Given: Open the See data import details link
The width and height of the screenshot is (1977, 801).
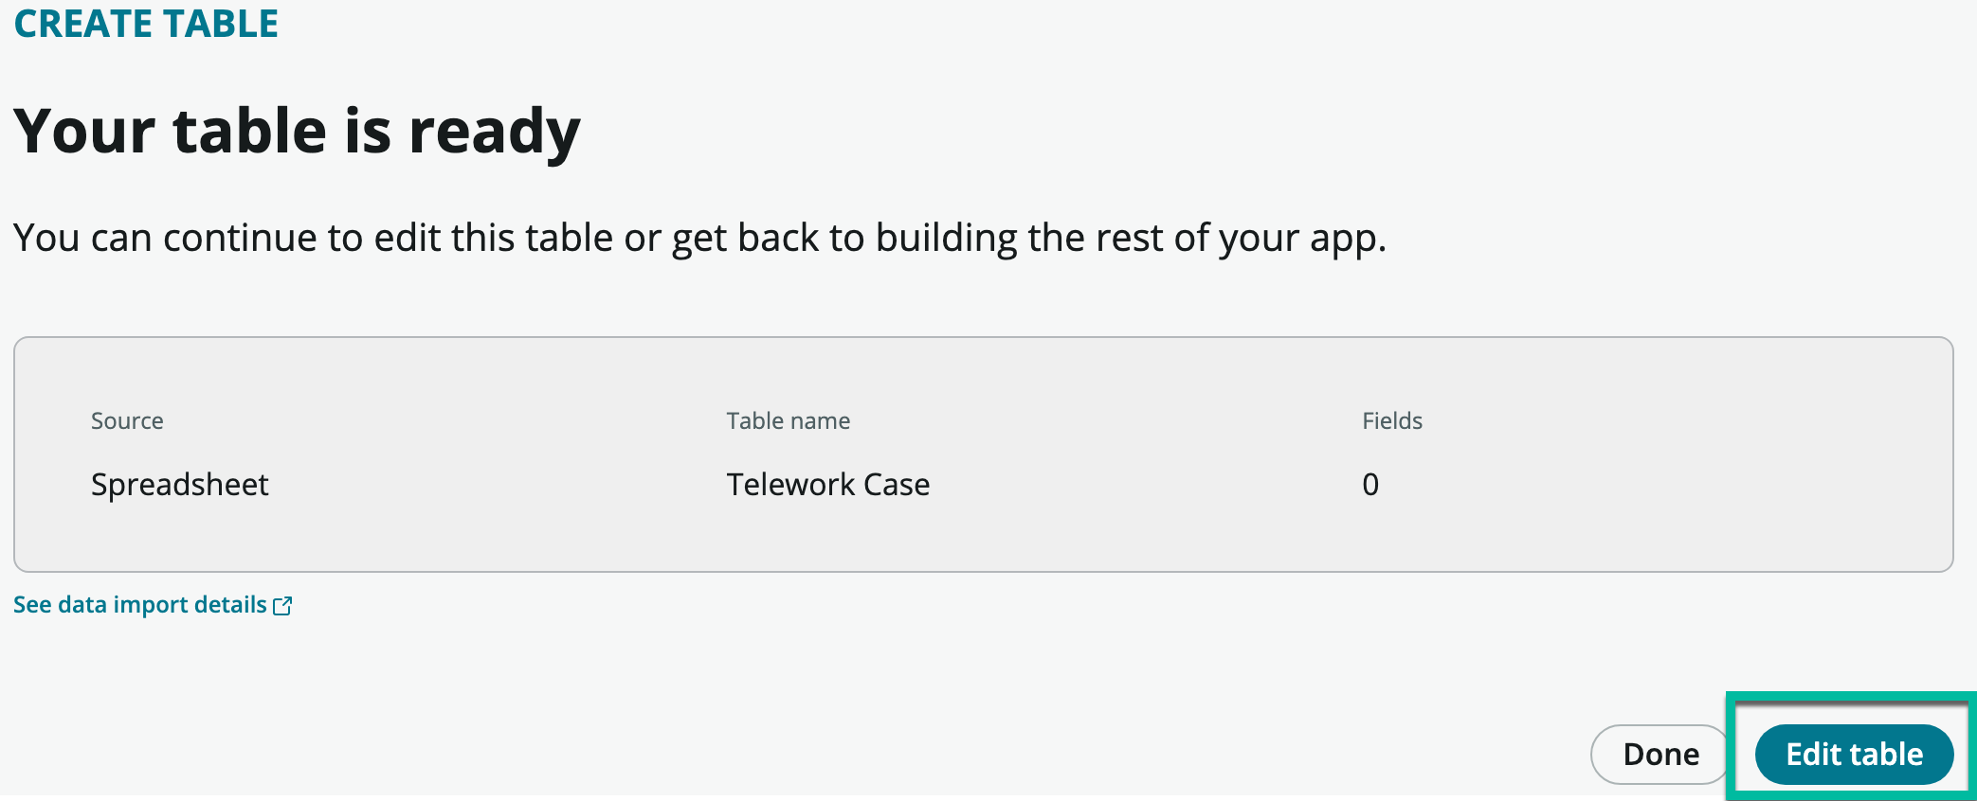Looking at the screenshot, I should [140, 605].
